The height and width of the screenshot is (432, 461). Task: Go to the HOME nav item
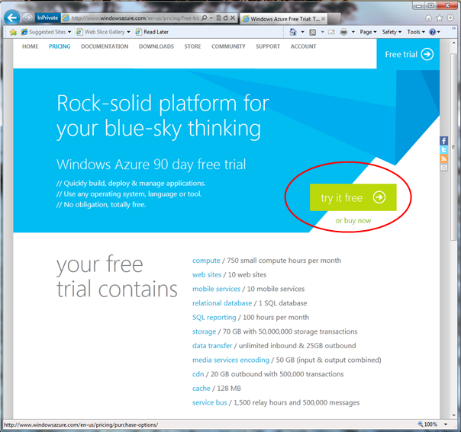(x=30, y=46)
